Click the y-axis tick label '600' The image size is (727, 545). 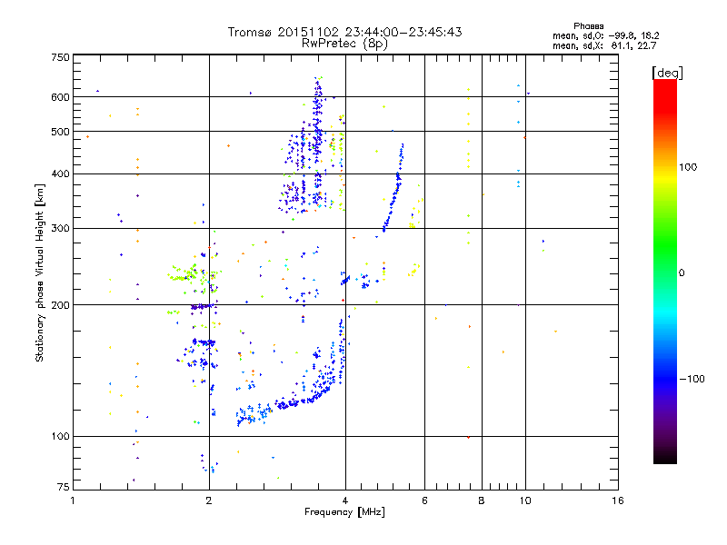pyautogui.click(x=61, y=97)
